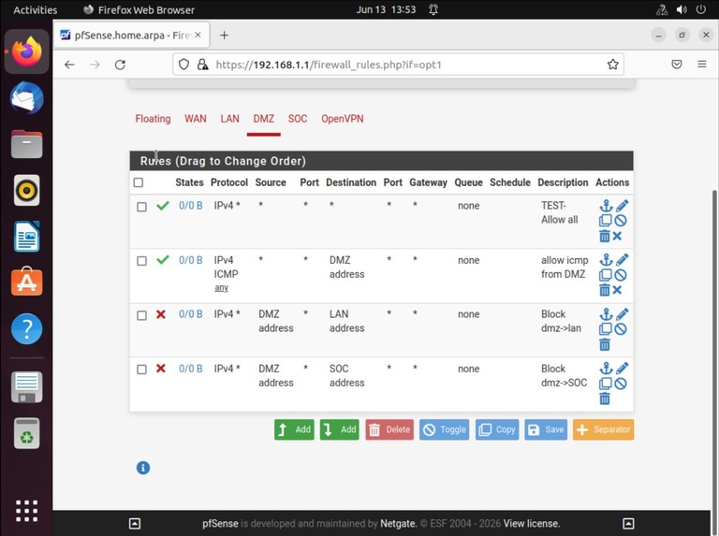
Task: Click the red Delete button
Action: [x=389, y=429]
